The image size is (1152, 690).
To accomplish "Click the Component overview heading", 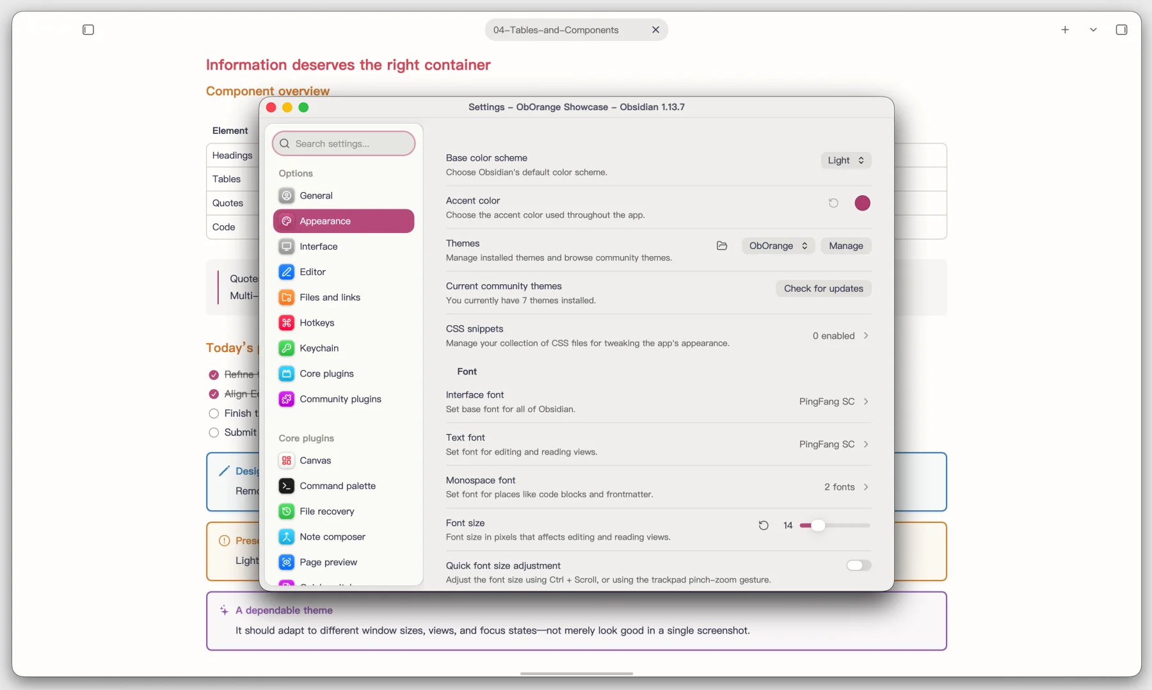I will pos(268,91).
